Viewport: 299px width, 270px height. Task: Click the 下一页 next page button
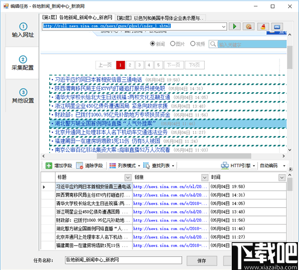click(x=173, y=65)
